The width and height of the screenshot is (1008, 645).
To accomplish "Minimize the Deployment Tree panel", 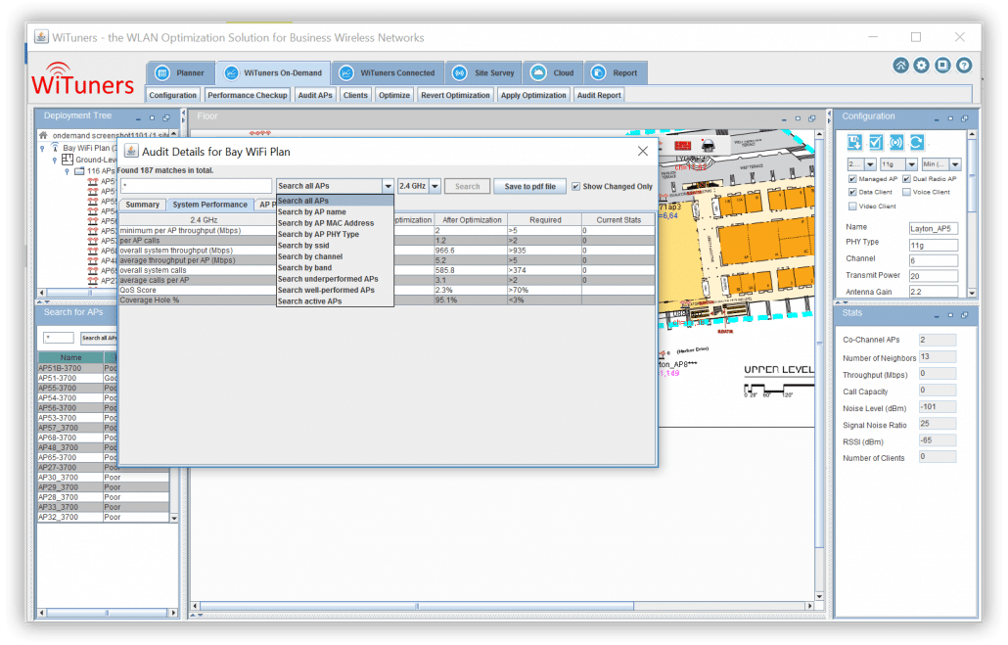I will coord(138,118).
